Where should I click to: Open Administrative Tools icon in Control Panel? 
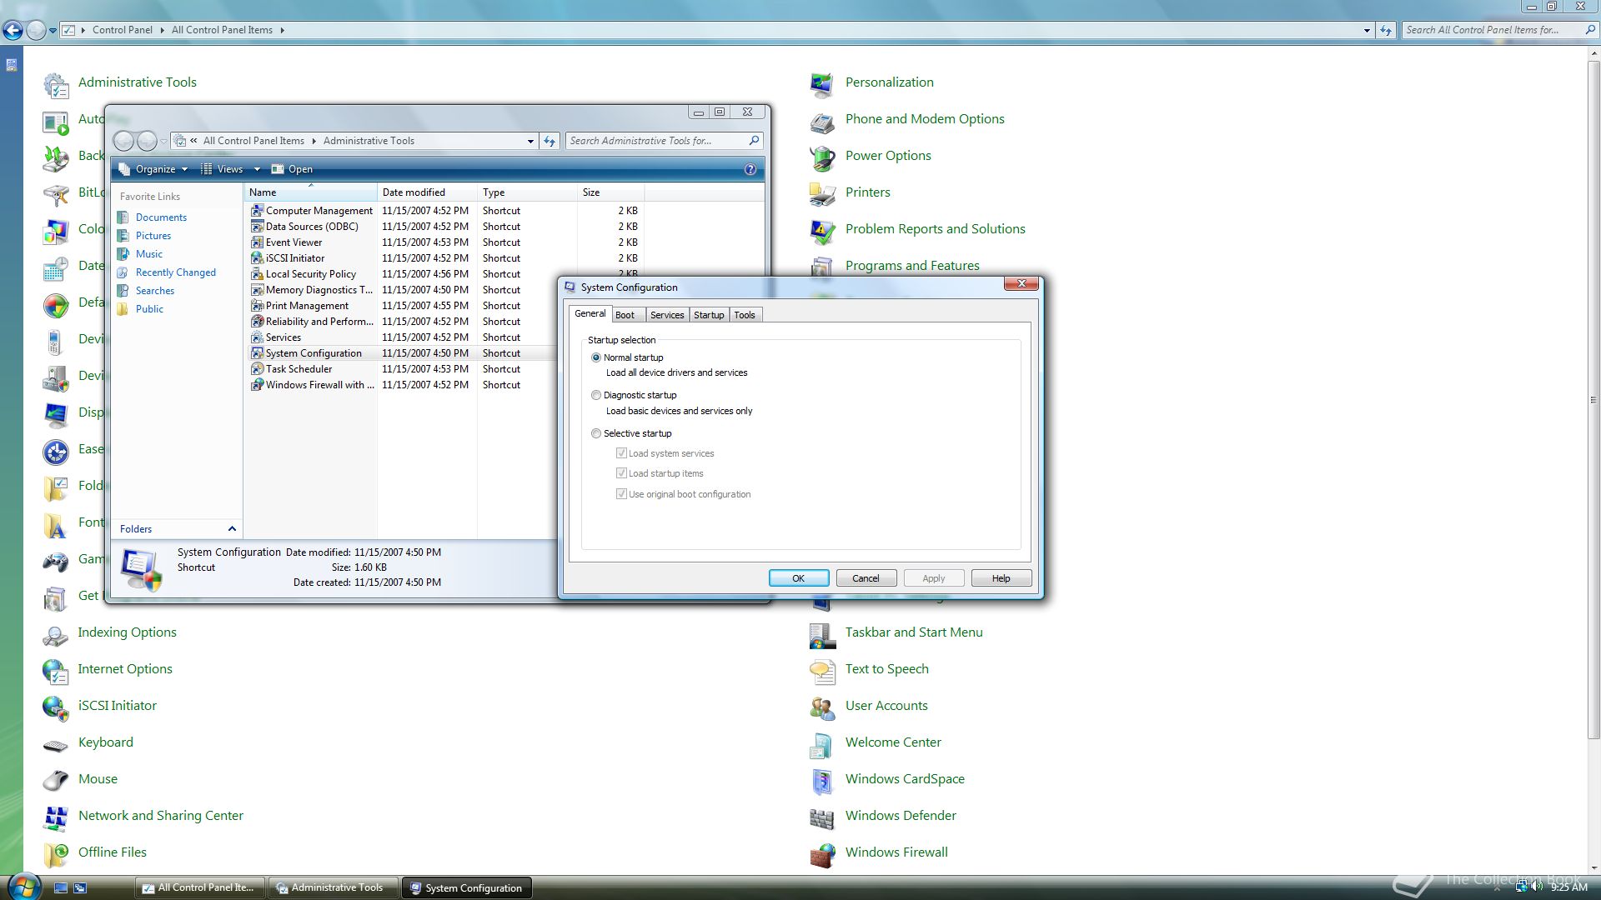[56, 84]
